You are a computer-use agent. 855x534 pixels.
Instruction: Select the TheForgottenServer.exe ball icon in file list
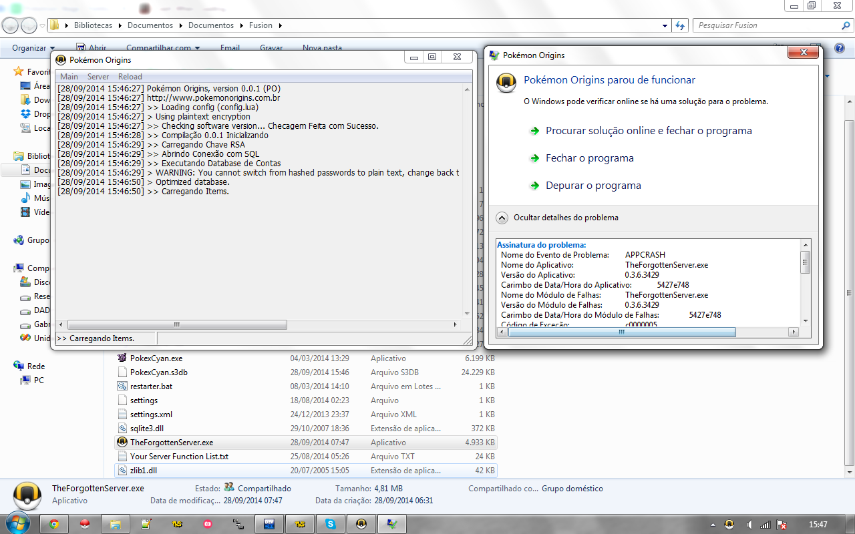[x=122, y=443]
